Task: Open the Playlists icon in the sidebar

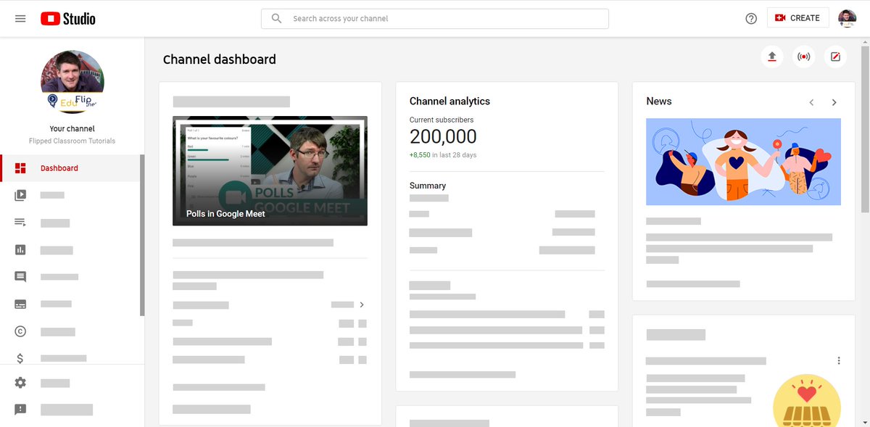Action: pos(20,223)
